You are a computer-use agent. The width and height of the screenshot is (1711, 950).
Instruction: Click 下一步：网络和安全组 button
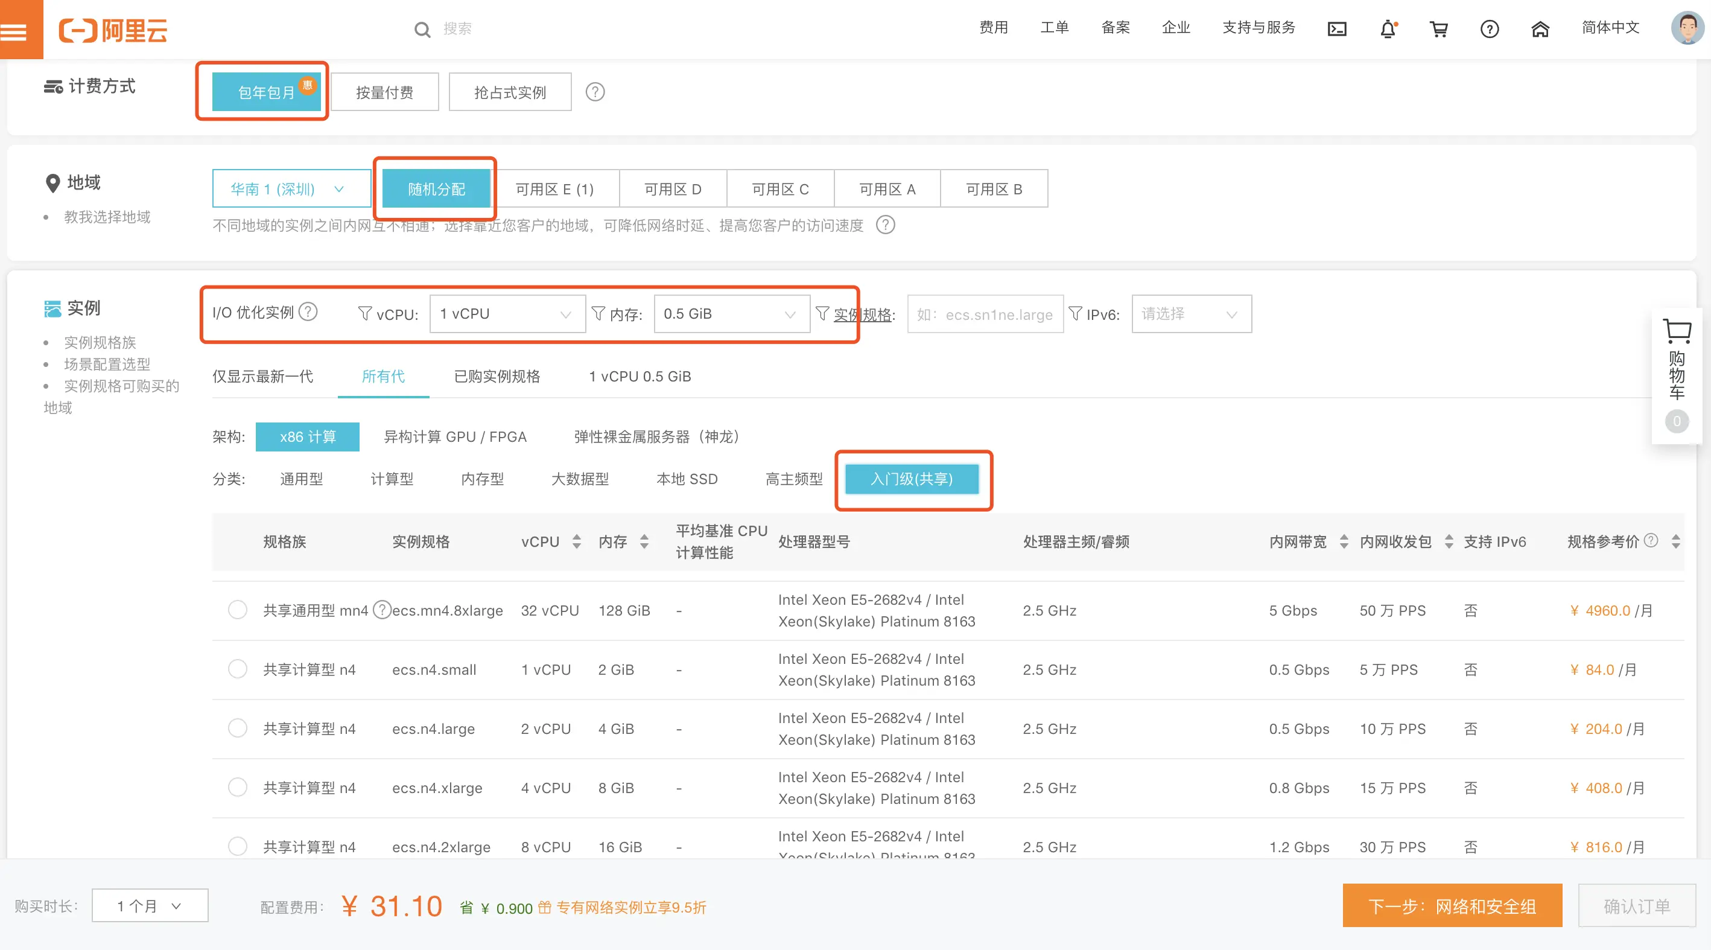click(x=1452, y=905)
